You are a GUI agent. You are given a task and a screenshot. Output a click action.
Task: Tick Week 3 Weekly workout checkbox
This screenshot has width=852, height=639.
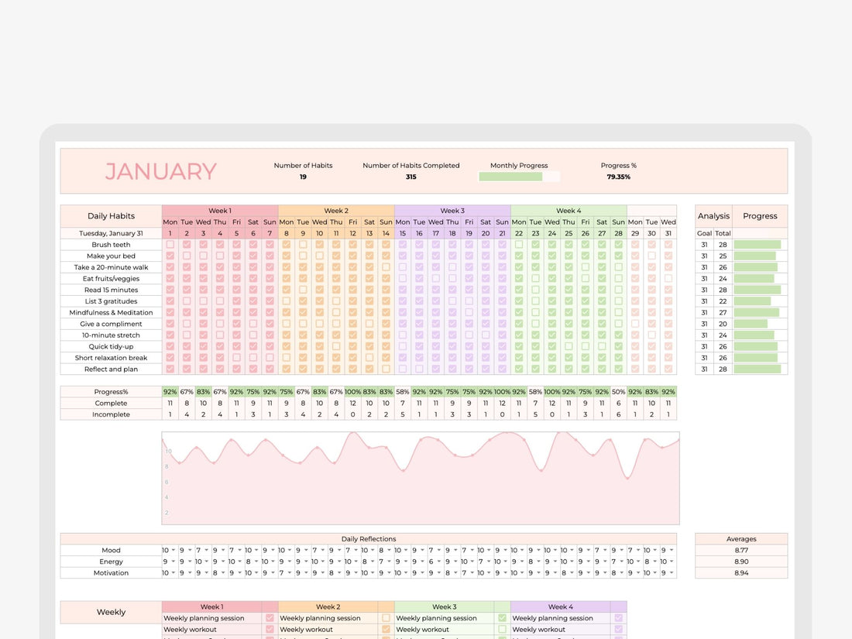pos(502,630)
